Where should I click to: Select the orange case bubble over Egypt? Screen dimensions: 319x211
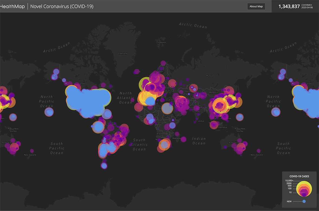click(x=167, y=108)
